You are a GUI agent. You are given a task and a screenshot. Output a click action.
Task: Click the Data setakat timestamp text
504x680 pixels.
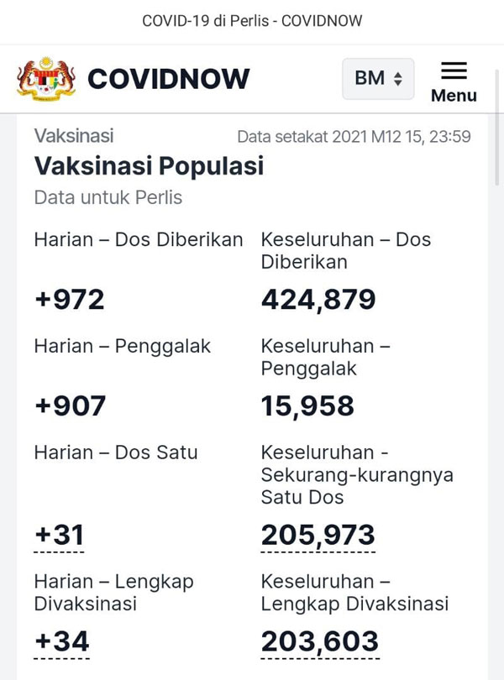click(354, 137)
